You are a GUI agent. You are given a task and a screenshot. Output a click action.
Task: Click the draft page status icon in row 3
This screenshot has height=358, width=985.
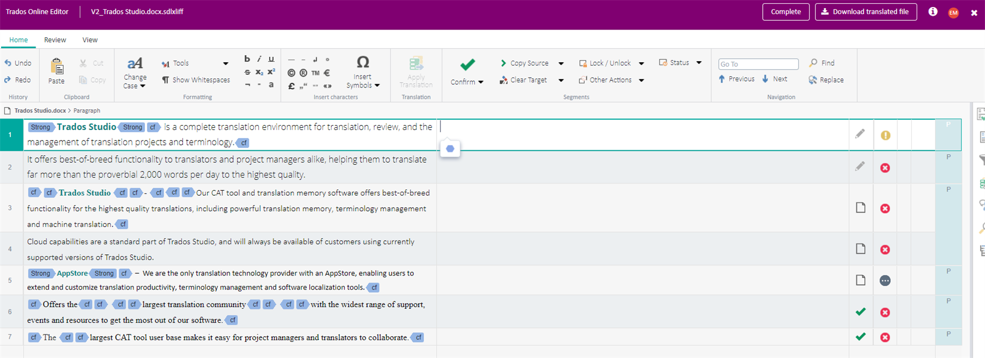(861, 208)
